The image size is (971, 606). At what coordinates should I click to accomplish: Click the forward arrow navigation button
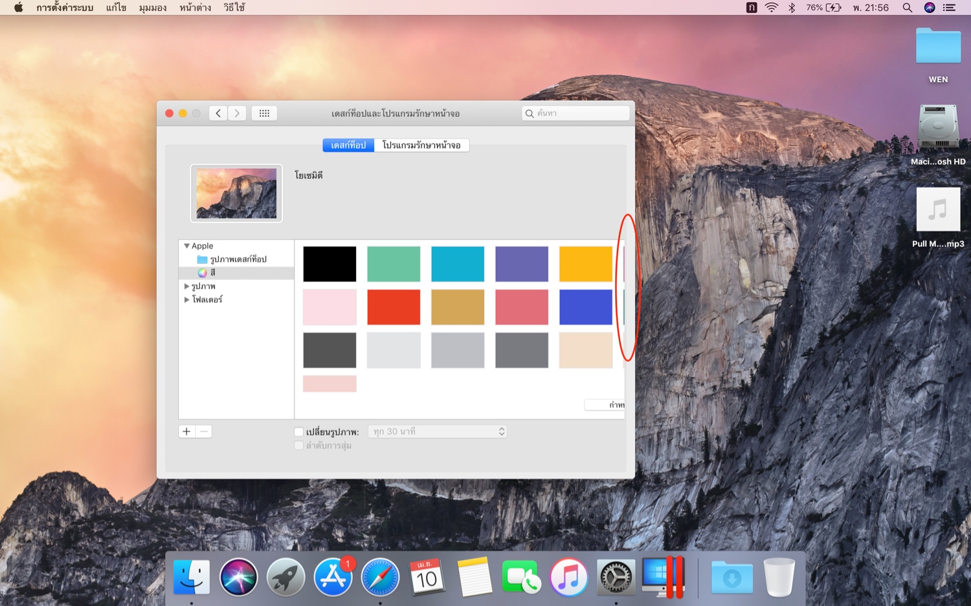(x=237, y=113)
